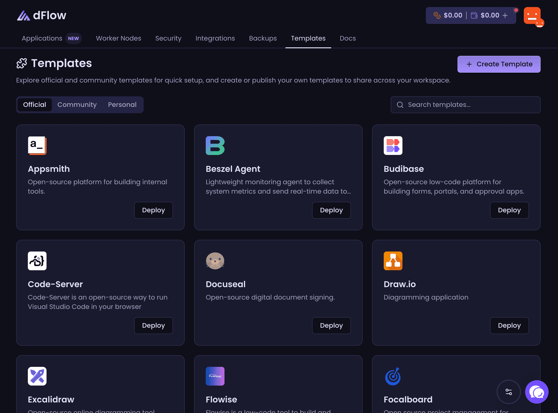Click the Code-Server logo icon
The image size is (558, 413).
[x=37, y=261]
